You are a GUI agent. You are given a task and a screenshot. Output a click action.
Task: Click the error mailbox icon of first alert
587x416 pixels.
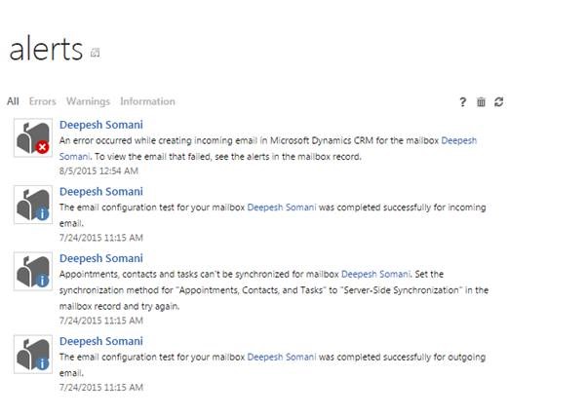(x=33, y=138)
